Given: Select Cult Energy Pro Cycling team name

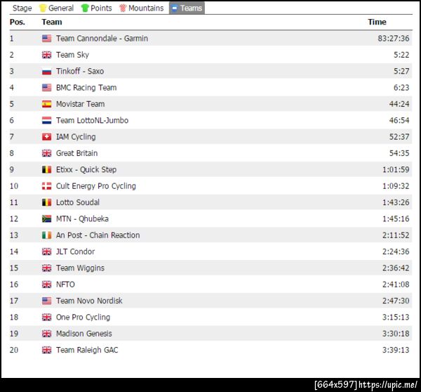Looking at the screenshot, I should [x=96, y=186].
